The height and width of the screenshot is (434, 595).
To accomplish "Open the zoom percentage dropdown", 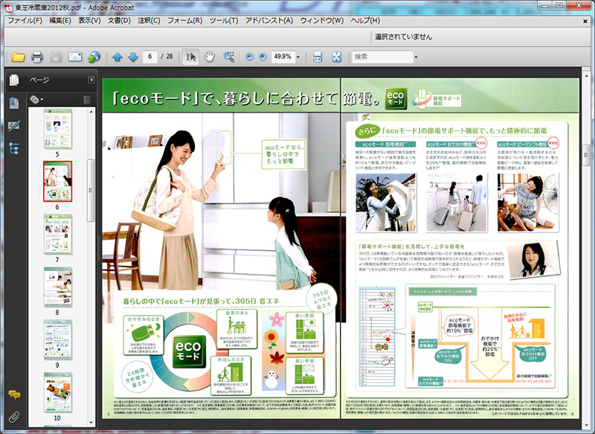I will coord(299,57).
